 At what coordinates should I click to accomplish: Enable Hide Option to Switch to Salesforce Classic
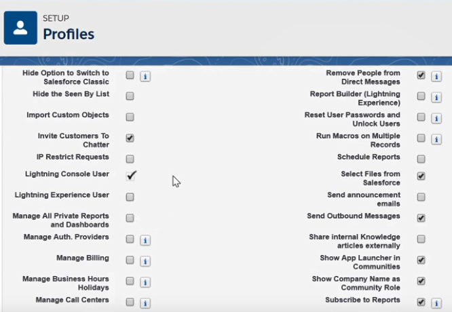130,75
